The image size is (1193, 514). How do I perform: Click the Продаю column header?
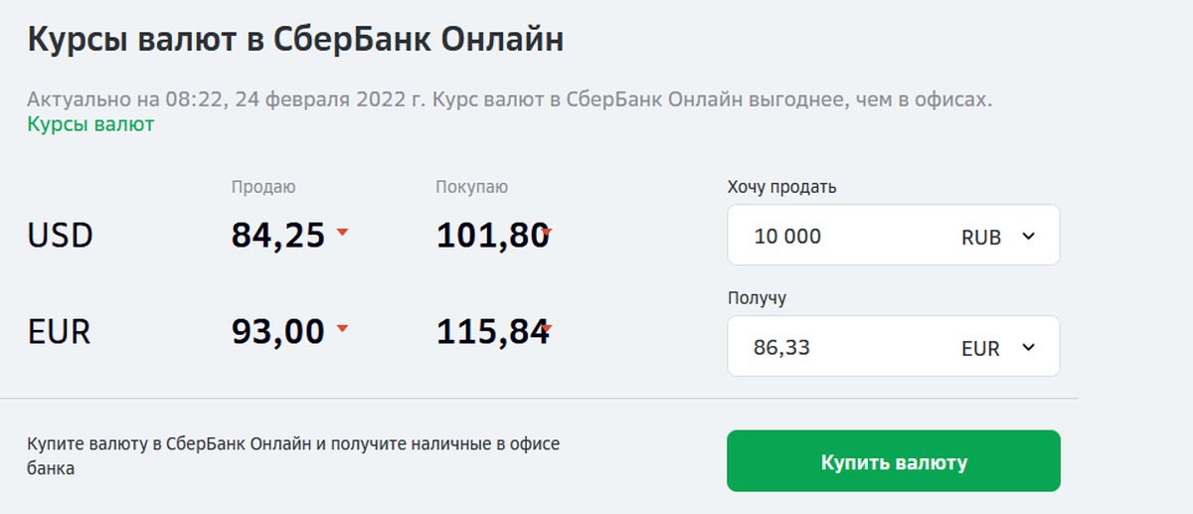(x=263, y=187)
